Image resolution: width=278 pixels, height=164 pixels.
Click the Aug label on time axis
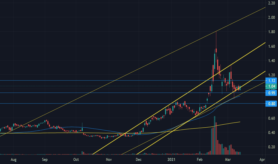coord(13,160)
